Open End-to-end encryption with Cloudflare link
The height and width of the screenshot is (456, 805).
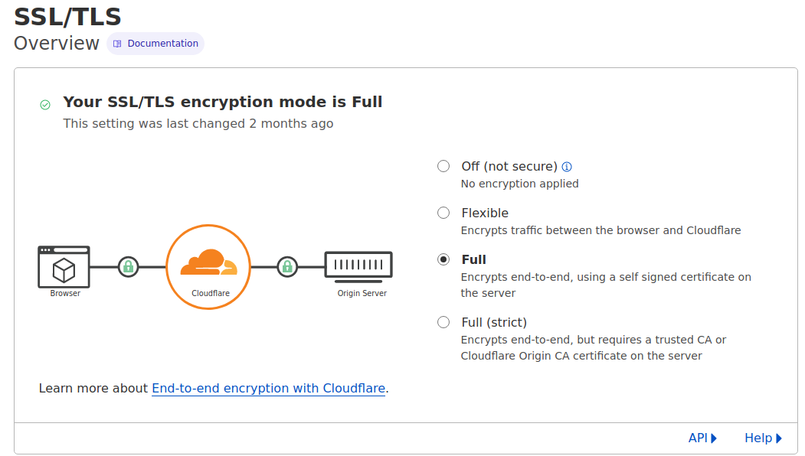[x=269, y=389]
